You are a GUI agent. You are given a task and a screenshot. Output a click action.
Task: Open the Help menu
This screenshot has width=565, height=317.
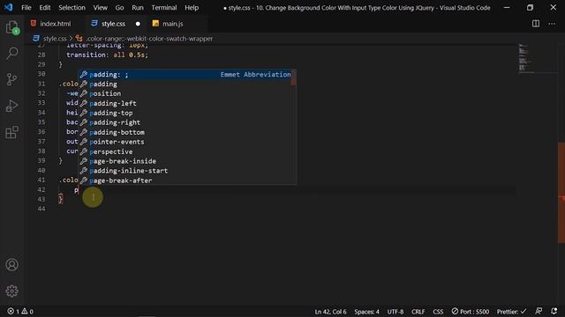(192, 8)
